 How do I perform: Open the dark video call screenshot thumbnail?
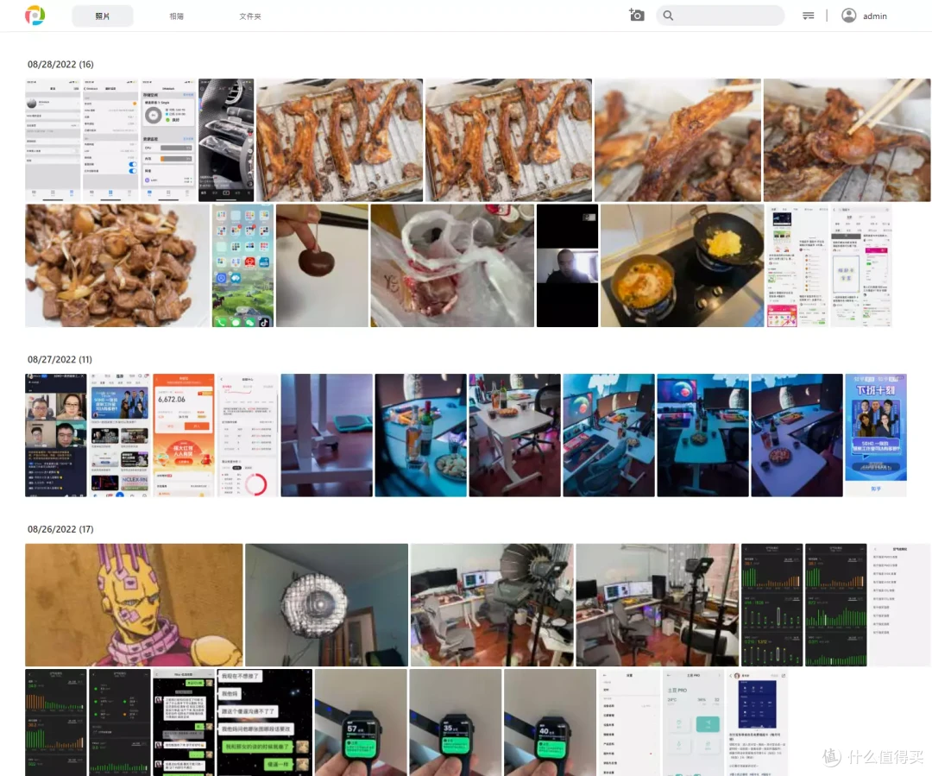point(567,265)
